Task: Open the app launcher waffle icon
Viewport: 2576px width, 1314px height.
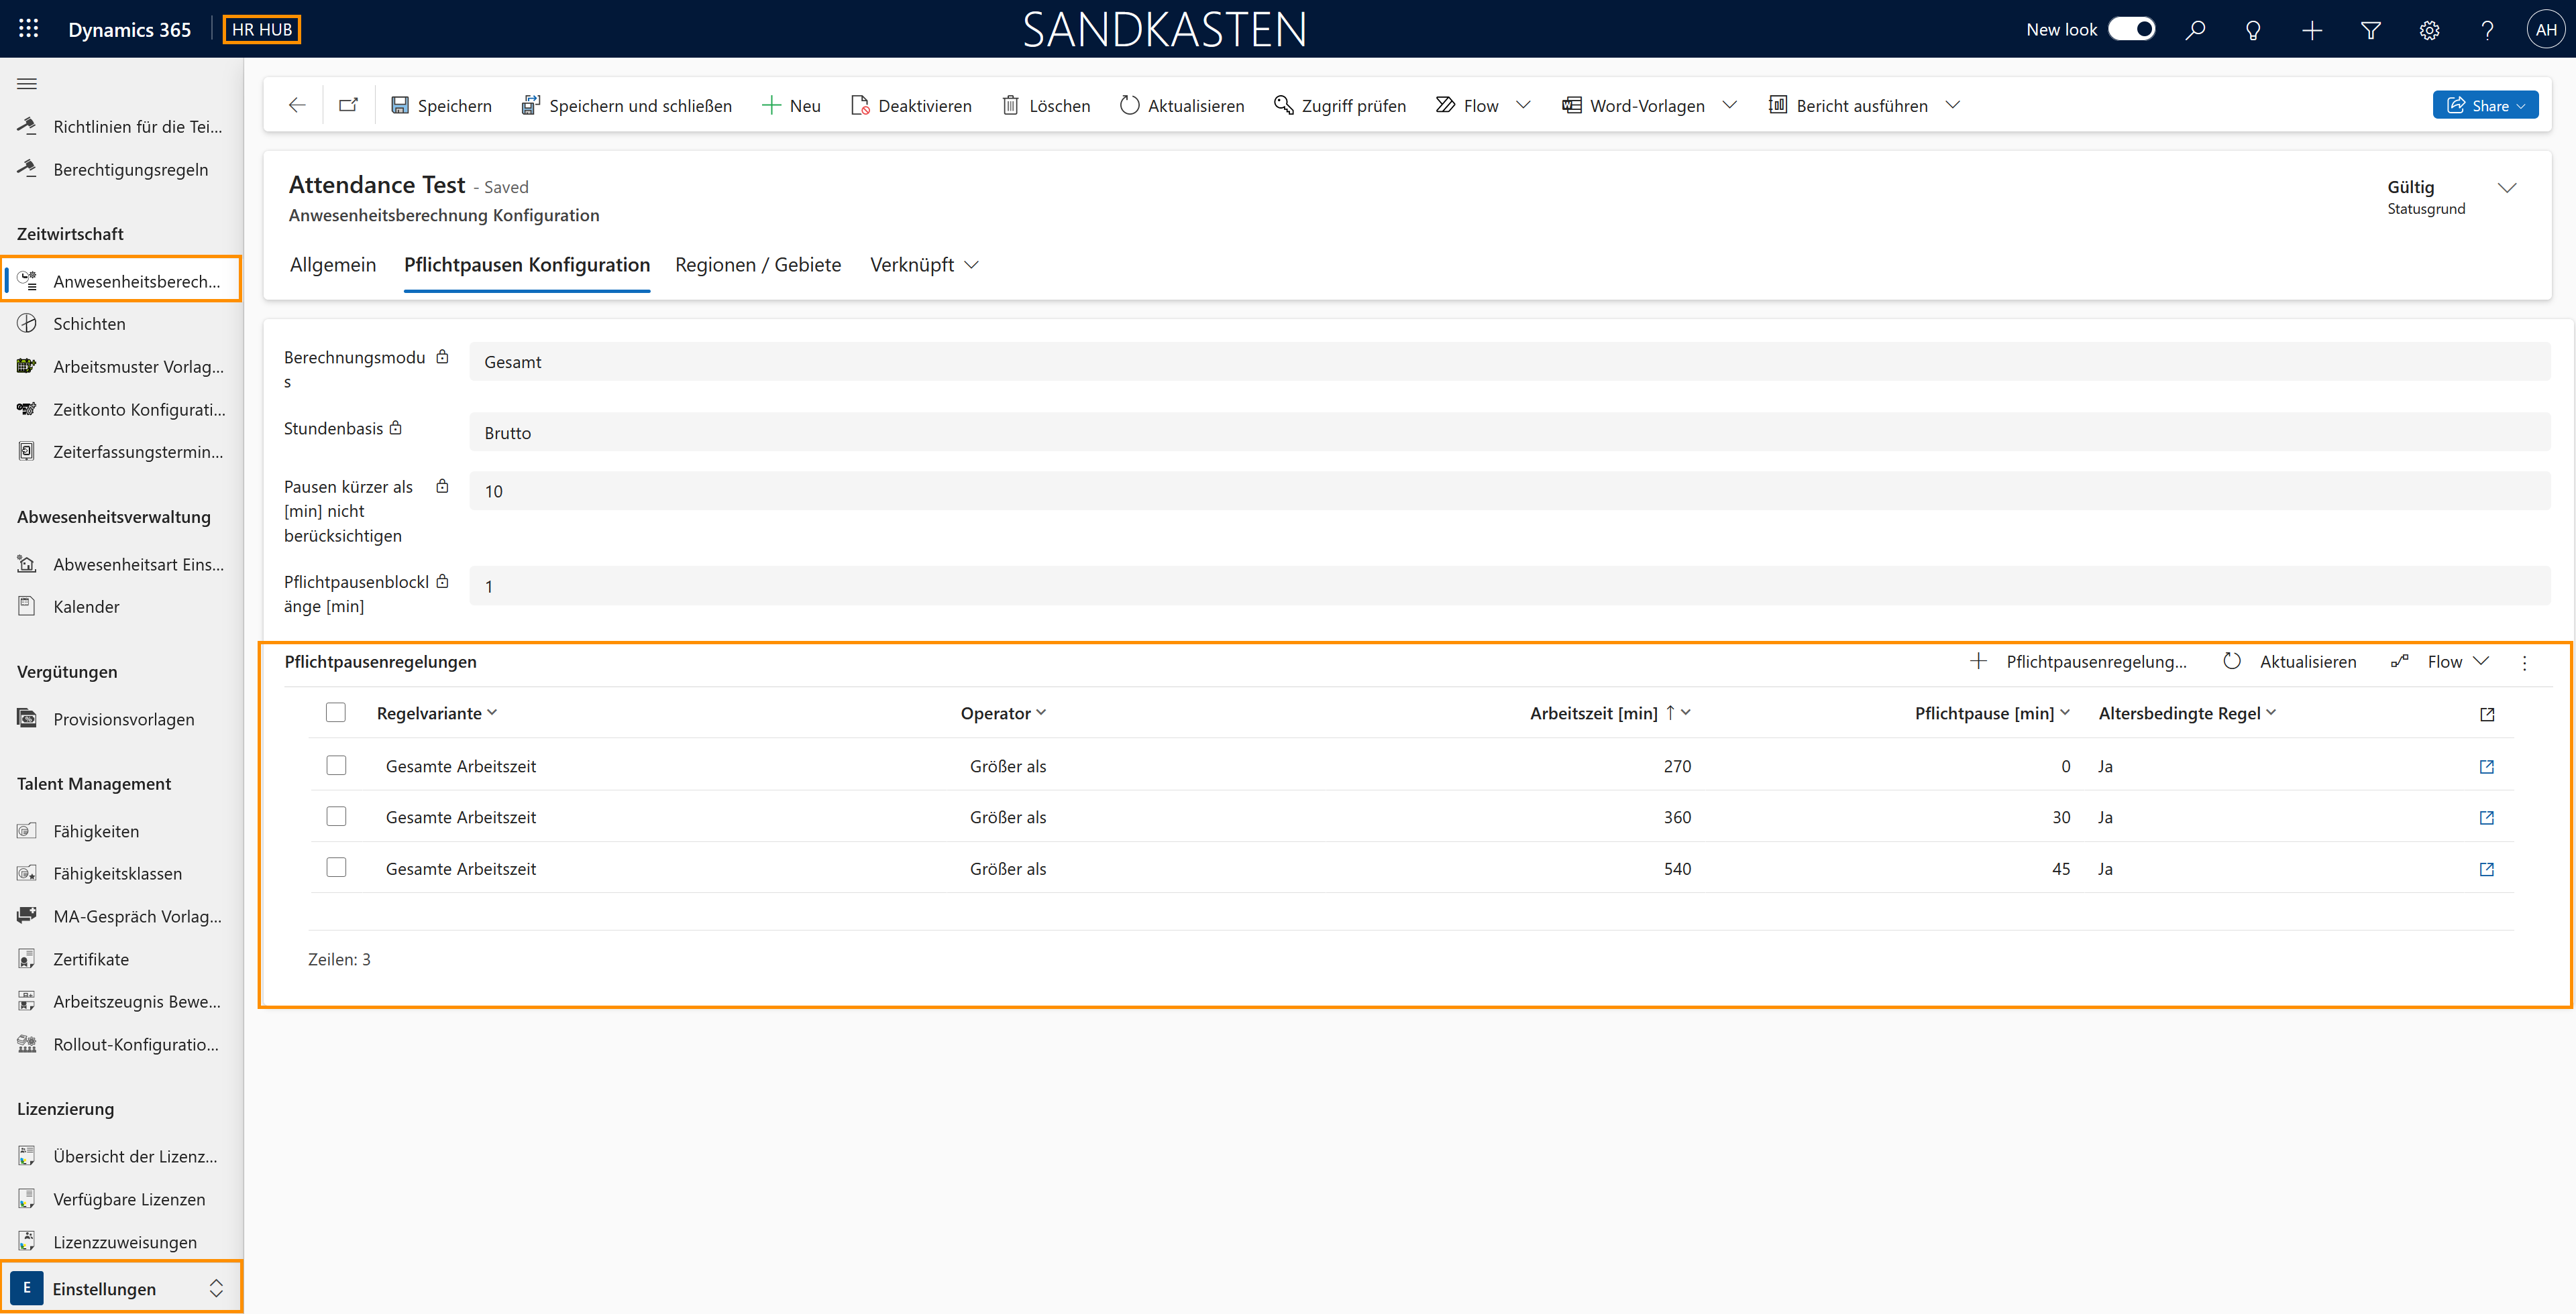Action: coord(28,29)
